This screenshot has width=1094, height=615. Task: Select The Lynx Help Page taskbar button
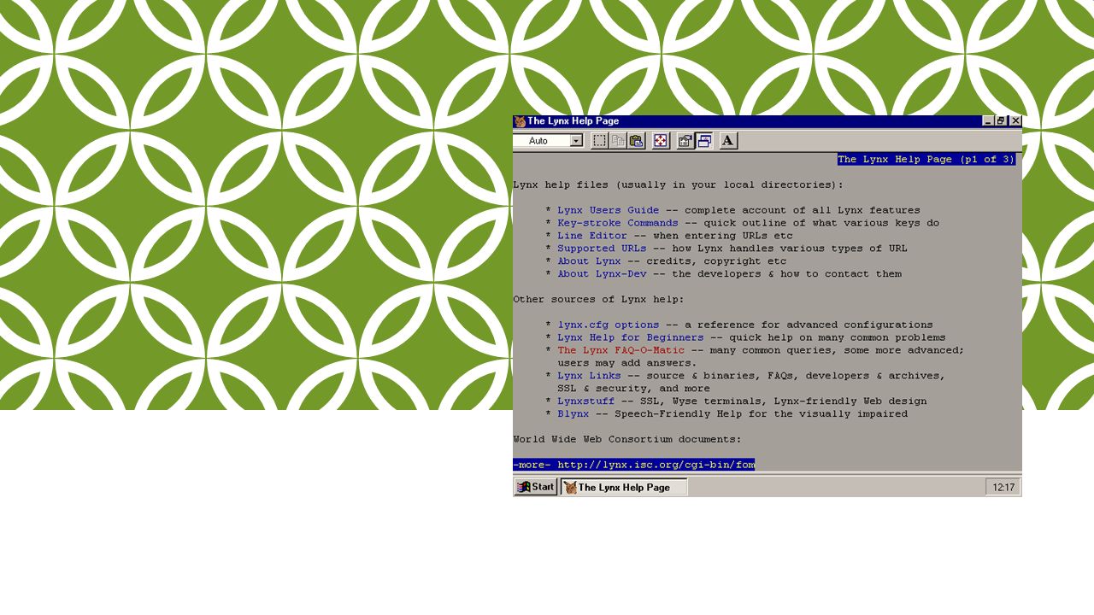click(x=624, y=487)
